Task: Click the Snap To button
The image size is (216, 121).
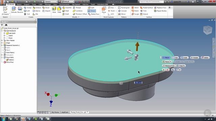Action: (181, 66)
